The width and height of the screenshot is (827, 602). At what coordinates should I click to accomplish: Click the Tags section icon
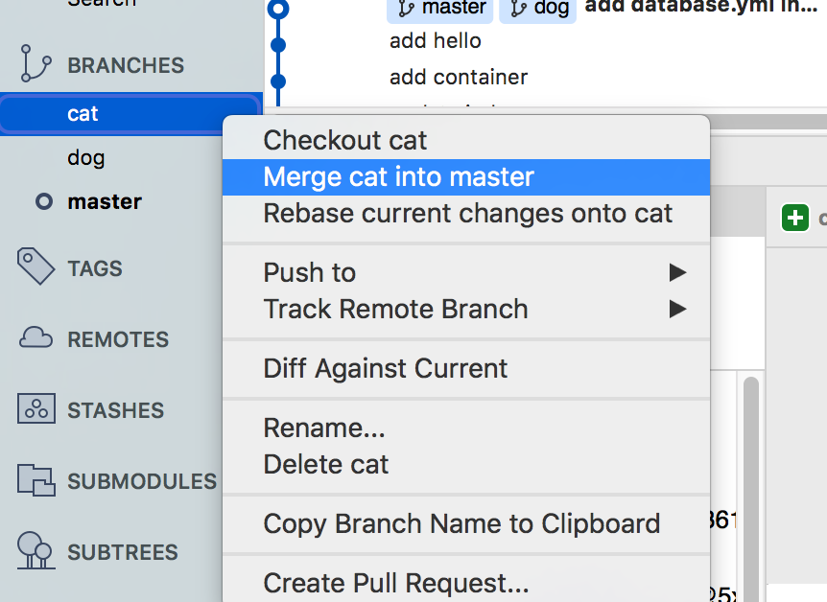36,267
